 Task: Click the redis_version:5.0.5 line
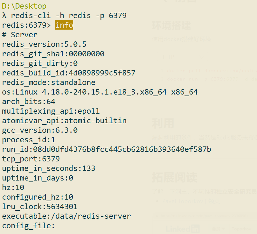pos(44,44)
